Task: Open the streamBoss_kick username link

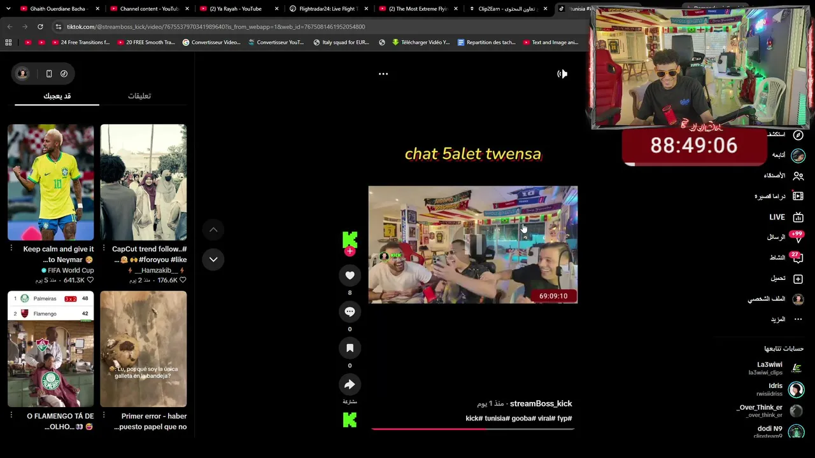Action: pyautogui.click(x=541, y=403)
